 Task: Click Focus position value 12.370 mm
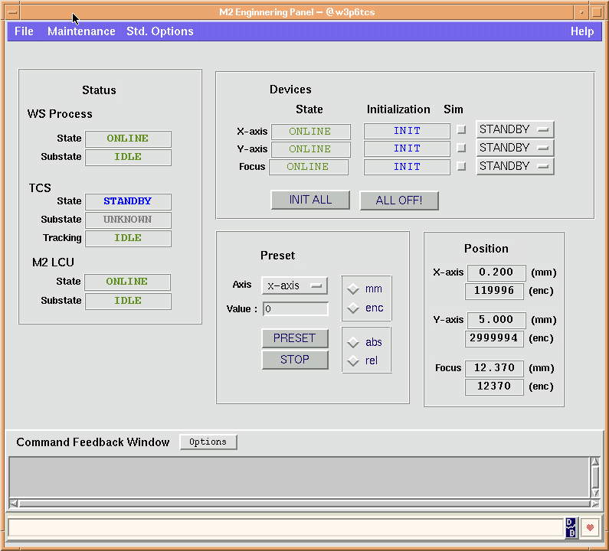click(x=494, y=368)
